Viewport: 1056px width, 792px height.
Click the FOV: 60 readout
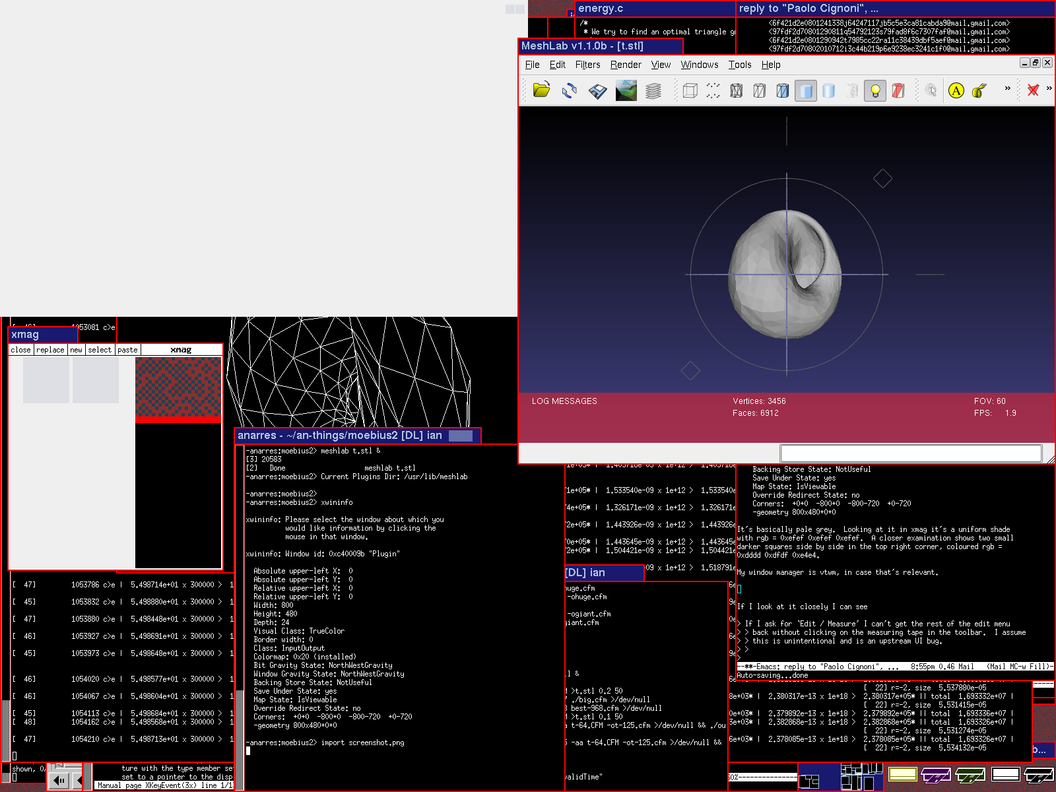click(990, 401)
